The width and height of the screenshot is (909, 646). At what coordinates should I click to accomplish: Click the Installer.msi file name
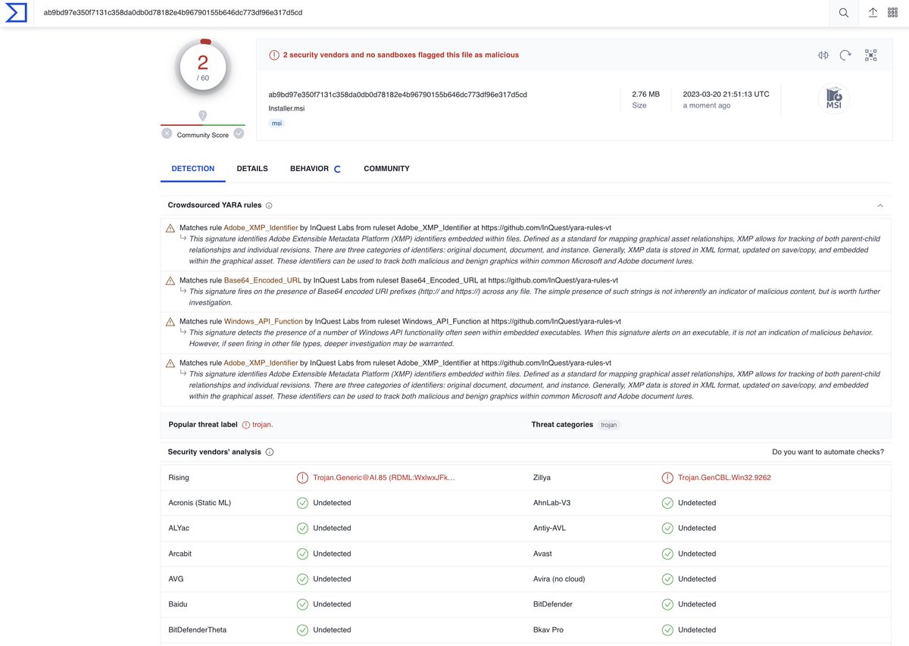286,108
